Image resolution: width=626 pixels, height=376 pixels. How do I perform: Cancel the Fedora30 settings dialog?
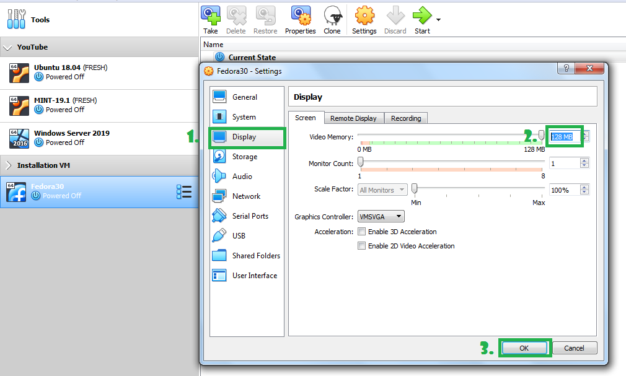pos(574,348)
